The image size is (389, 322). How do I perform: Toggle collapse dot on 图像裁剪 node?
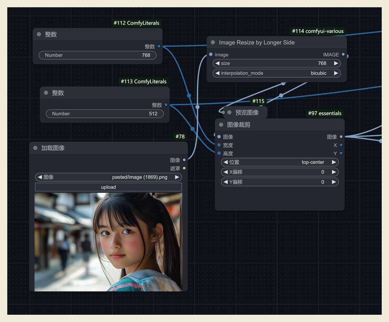221,125
